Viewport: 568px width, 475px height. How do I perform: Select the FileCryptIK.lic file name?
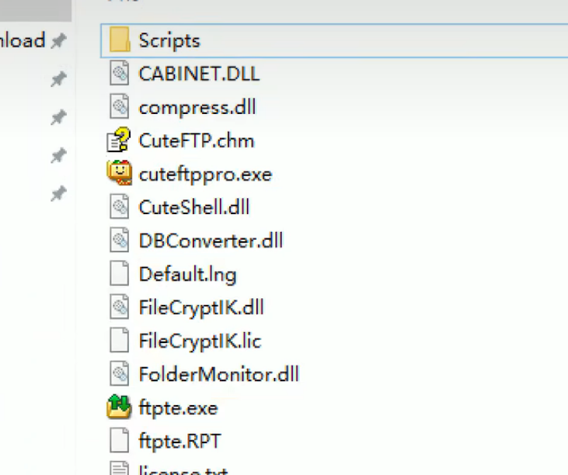coord(200,342)
